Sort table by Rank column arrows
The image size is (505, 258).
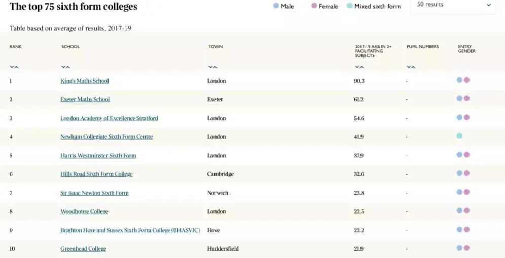coord(14,67)
